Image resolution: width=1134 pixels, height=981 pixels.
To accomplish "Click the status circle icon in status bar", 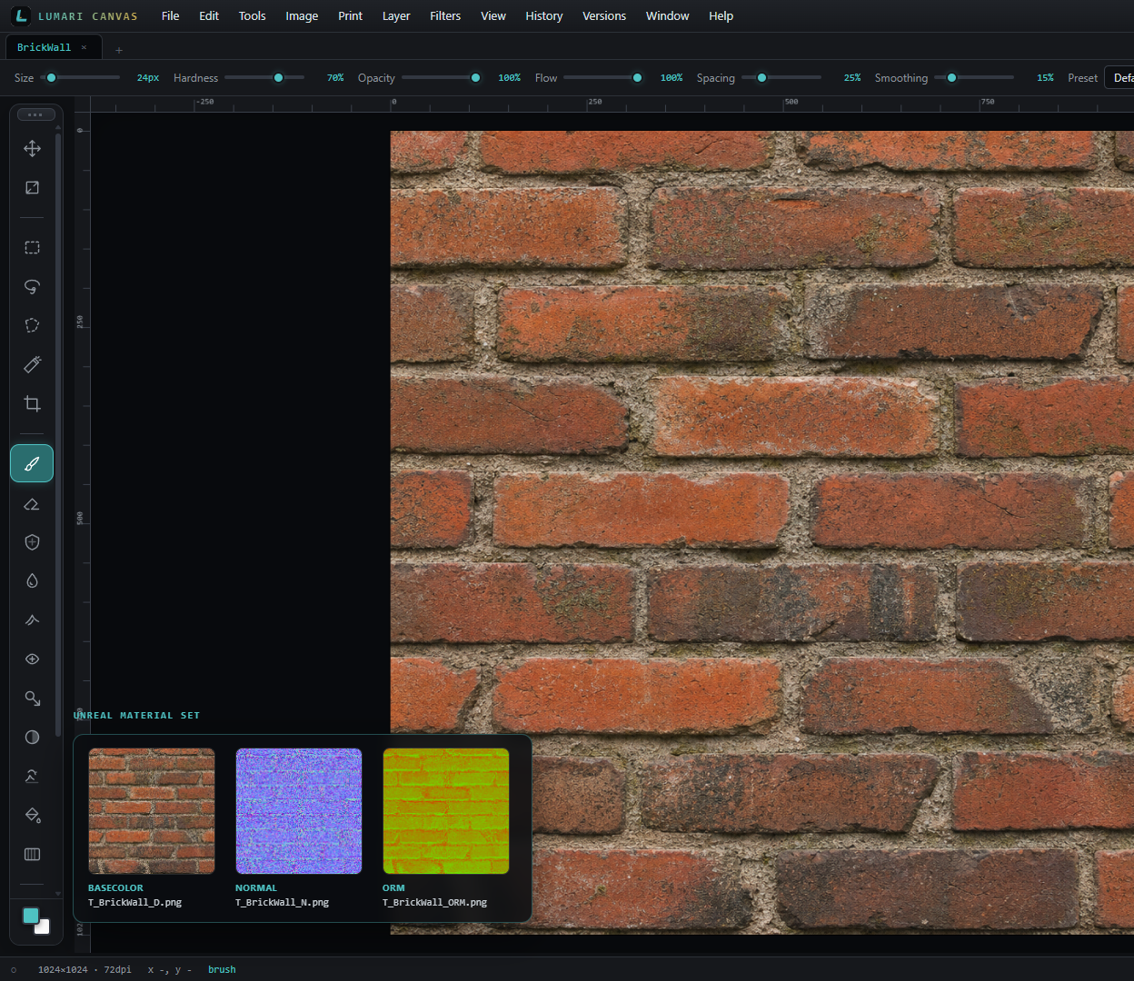I will (14, 970).
